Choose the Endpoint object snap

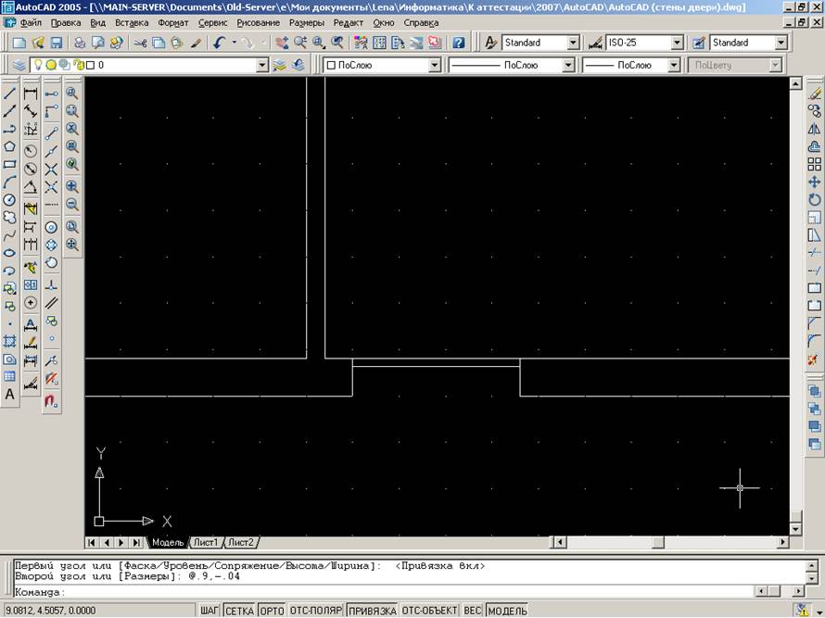52,133
